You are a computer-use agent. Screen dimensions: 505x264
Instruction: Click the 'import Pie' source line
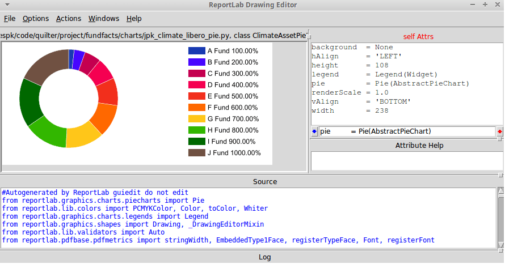click(x=103, y=201)
